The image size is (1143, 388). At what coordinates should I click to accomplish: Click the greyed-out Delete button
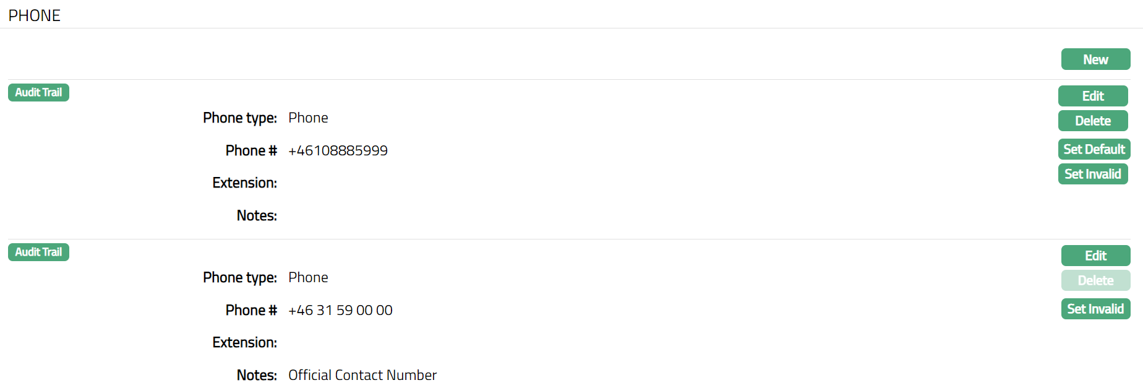[1095, 280]
